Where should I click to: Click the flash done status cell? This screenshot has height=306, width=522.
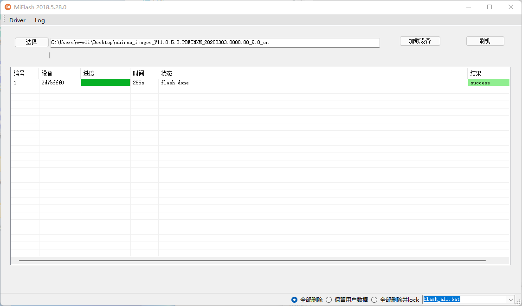click(x=313, y=83)
